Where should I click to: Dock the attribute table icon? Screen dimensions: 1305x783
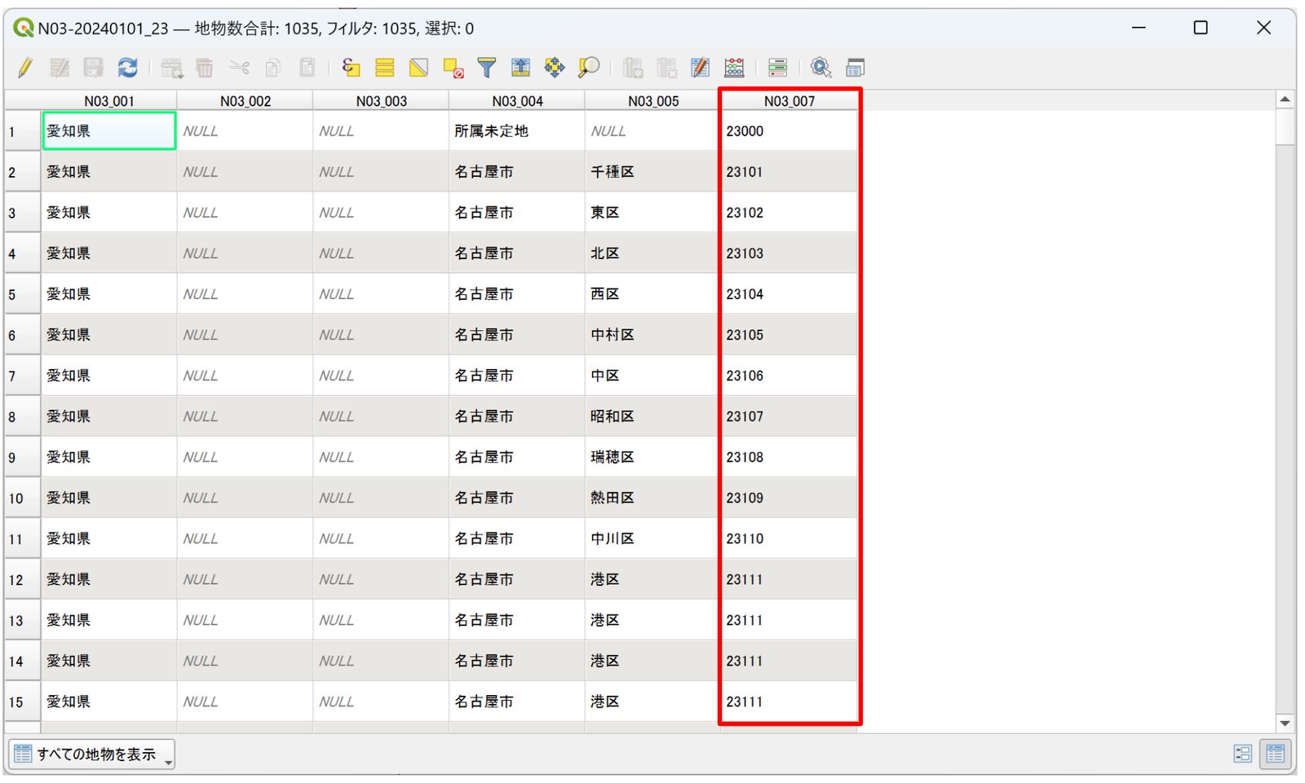pyautogui.click(x=855, y=68)
